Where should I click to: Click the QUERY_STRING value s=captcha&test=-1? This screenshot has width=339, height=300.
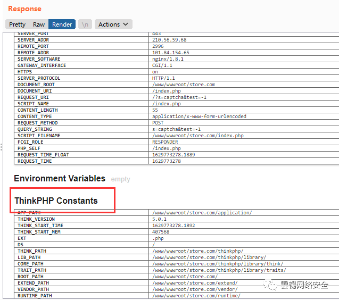177,129
